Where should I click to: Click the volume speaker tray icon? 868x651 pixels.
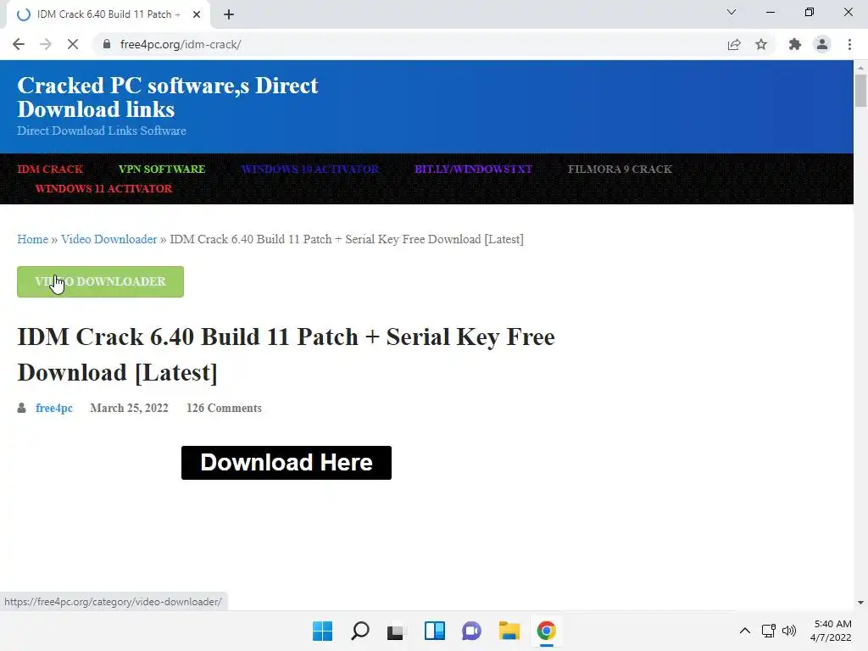[x=789, y=631]
